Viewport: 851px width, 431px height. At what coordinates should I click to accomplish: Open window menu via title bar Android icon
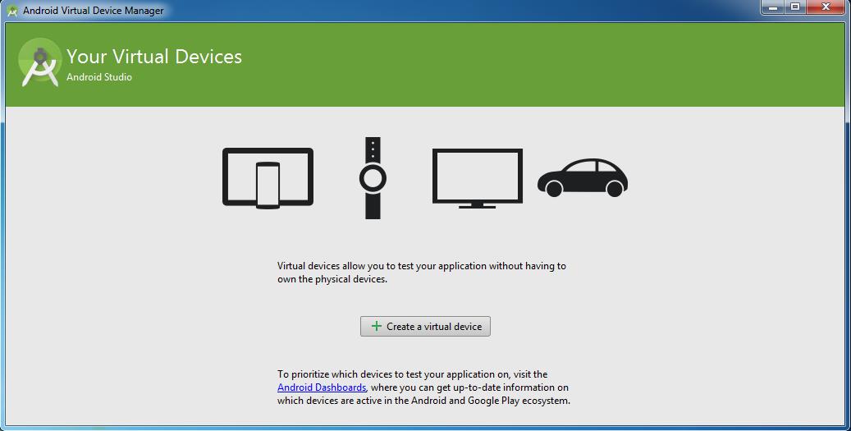[12, 11]
